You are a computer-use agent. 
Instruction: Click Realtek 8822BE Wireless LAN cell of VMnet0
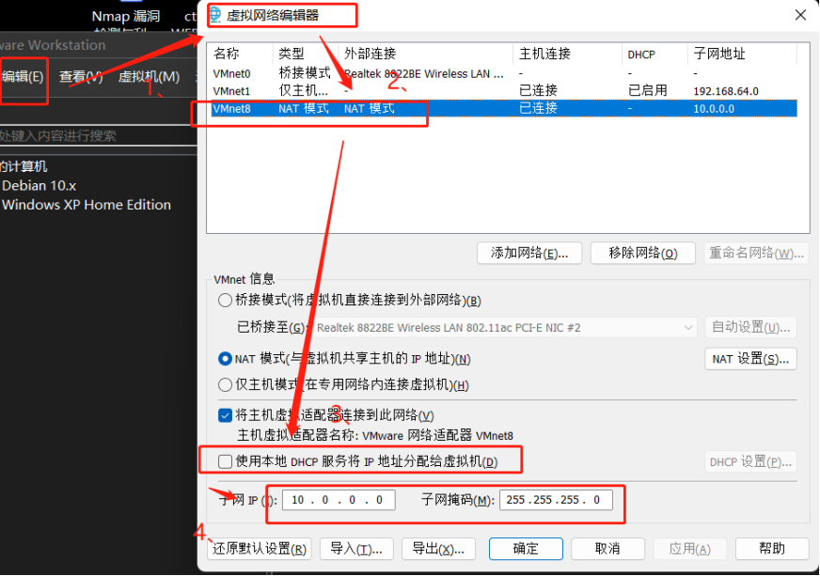424,74
